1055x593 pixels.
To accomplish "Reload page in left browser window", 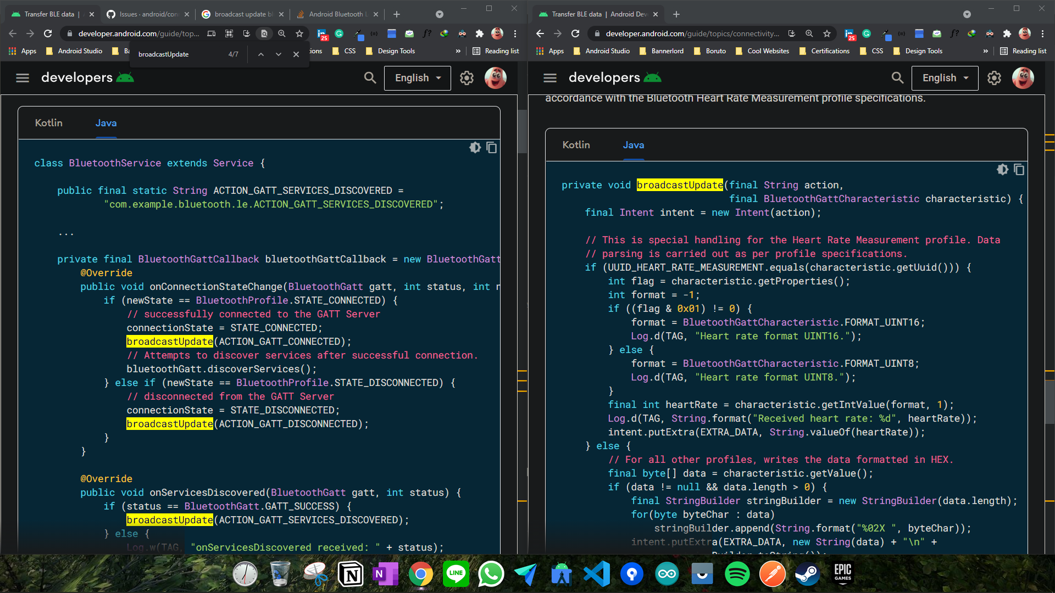I will pos(48,33).
